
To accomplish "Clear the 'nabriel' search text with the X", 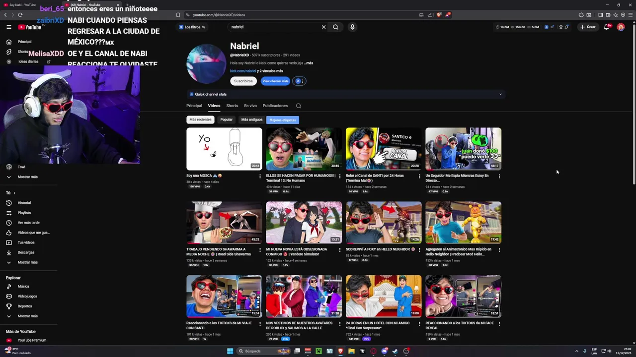I will point(323,27).
